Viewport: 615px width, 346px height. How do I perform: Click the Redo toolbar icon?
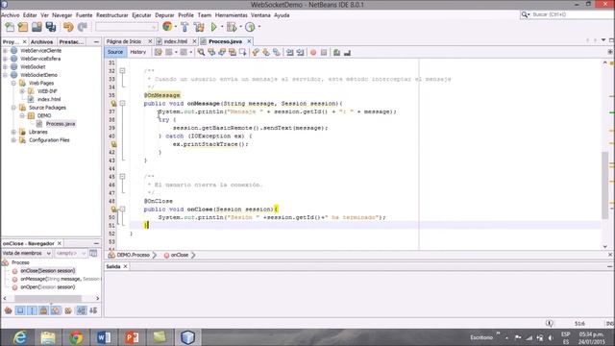click(83, 27)
